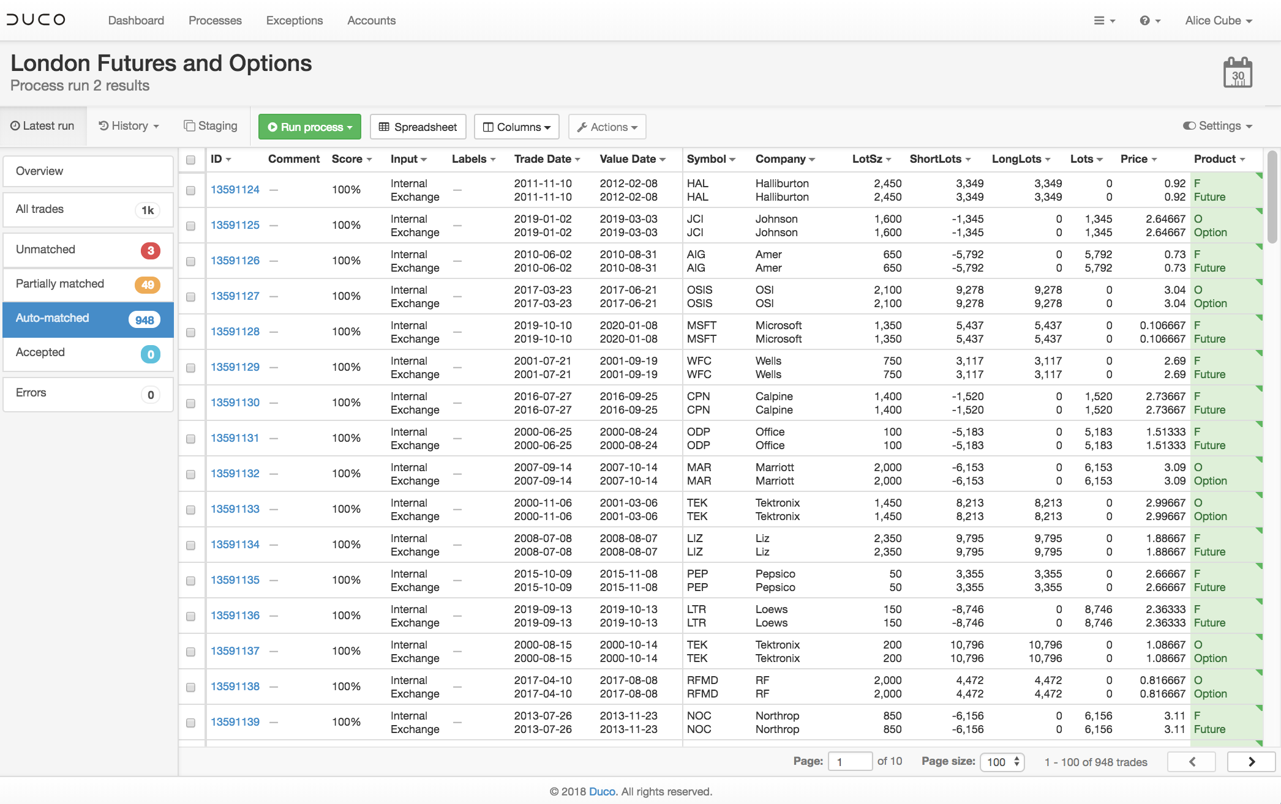Image resolution: width=1281 pixels, height=804 pixels.
Task: Show the Overview panel
Action: tap(88, 171)
